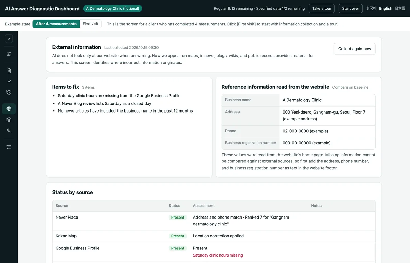Click the 'Comparison baseline' label
The width and height of the screenshot is (410, 263).
pos(350,87)
